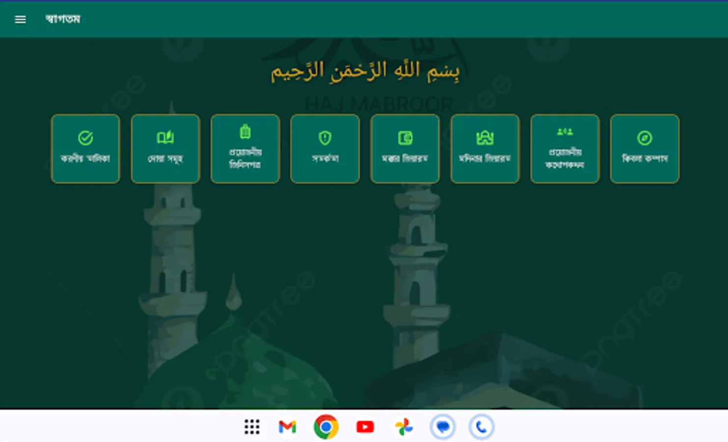Open the কিবলা কম্পাস Qibla compass
The width and height of the screenshot is (728, 442).
pos(644,148)
